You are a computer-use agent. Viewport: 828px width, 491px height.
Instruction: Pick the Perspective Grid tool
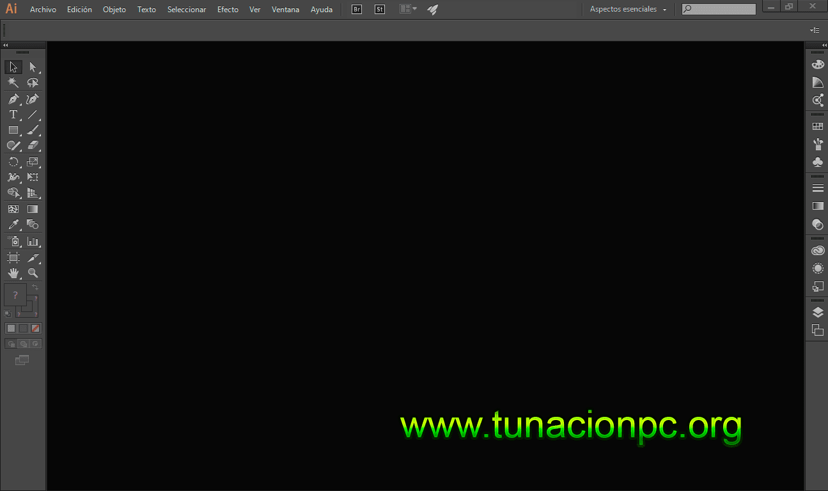[33, 193]
